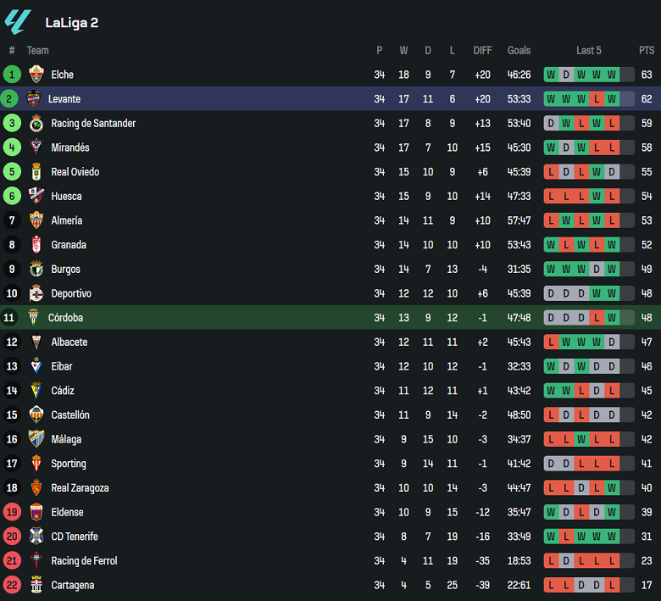Click the PTS column header
Screen dimensions: 661x601
coord(647,51)
